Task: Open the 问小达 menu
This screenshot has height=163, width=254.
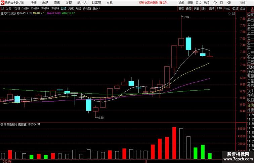Action: [82, 3]
